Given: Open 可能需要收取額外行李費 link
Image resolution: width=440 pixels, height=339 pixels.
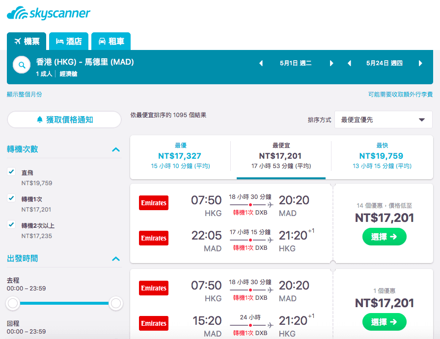Looking at the screenshot, I should click(400, 95).
